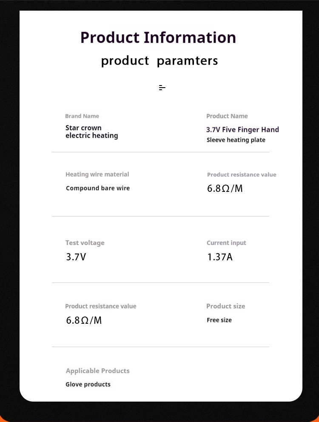
Task: Select the Sleeve heating plate text
Action: pyautogui.click(x=236, y=140)
